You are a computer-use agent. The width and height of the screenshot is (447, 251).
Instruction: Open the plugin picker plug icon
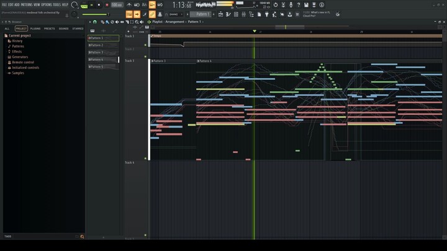267,14
